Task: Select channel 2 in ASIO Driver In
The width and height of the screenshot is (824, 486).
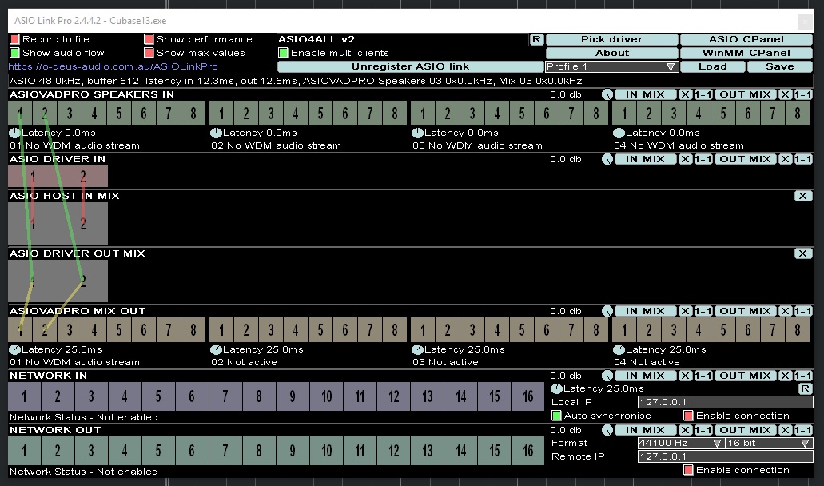Action: point(83,177)
